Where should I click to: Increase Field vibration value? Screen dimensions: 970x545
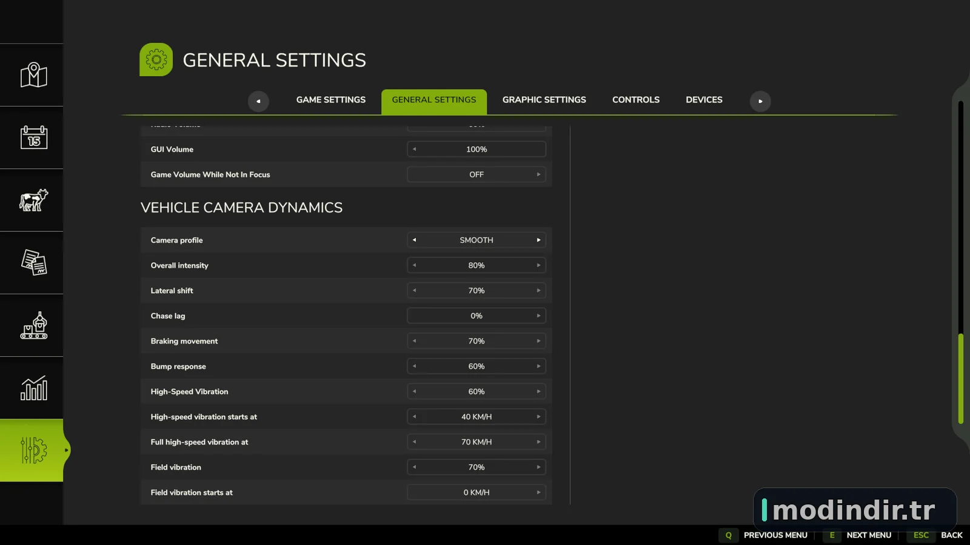click(538, 467)
